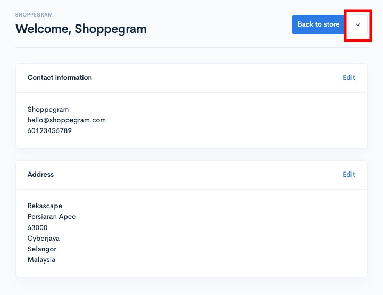This screenshot has height=295, width=383.
Task: Edit the Contact information section
Action: pos(348,78)
